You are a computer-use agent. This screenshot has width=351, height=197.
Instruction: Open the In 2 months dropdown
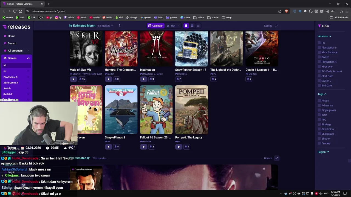point(105,26)
